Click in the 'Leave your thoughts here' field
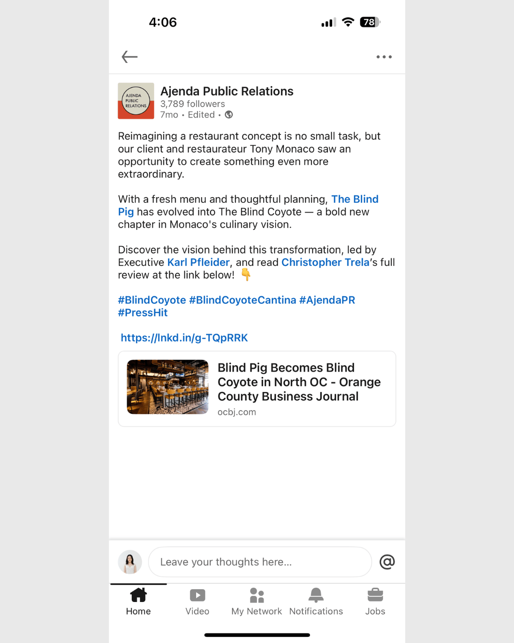Viewport: 514px width, 643px height. pos(260,562)
